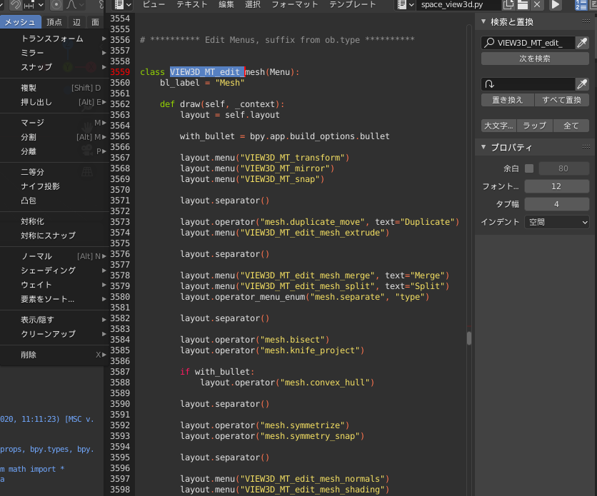The height and width of the screenshot is (496, 597).
Task: Open the フォーマット menu
Action: pyautogui.click(x=295, y=4)
